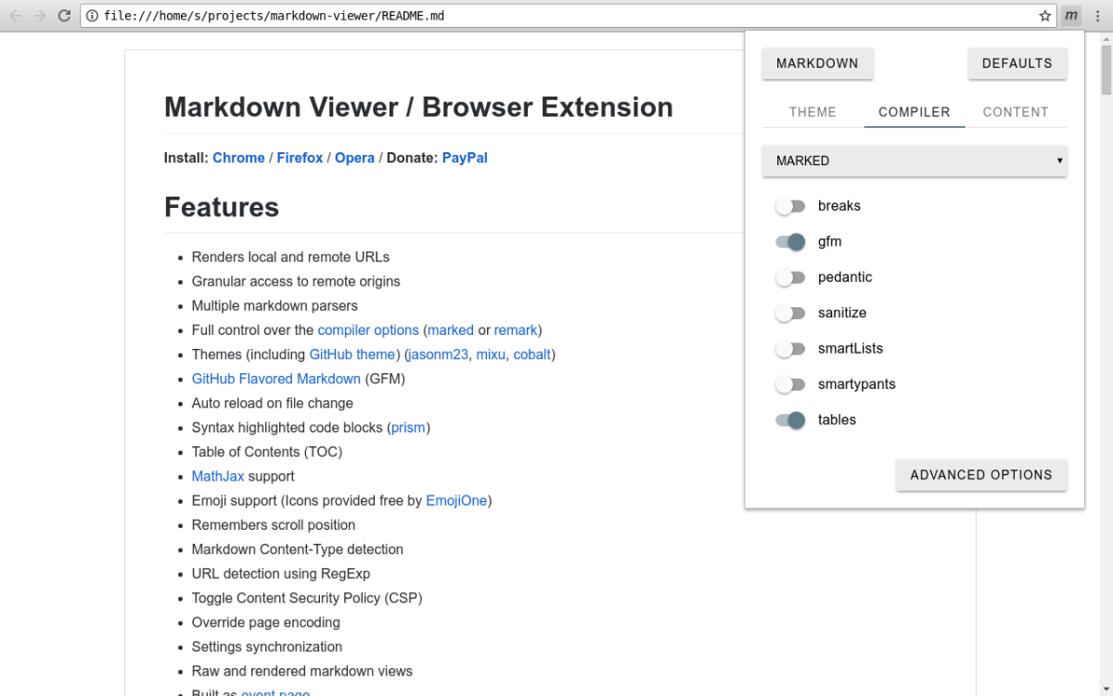Toggle off the tables option

790,419
